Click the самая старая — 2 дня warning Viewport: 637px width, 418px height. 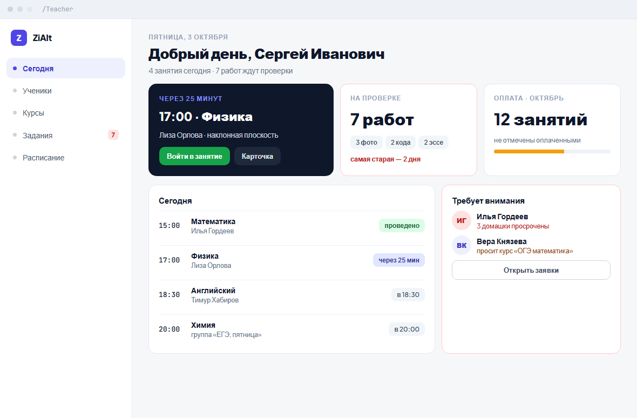[385, 159]
